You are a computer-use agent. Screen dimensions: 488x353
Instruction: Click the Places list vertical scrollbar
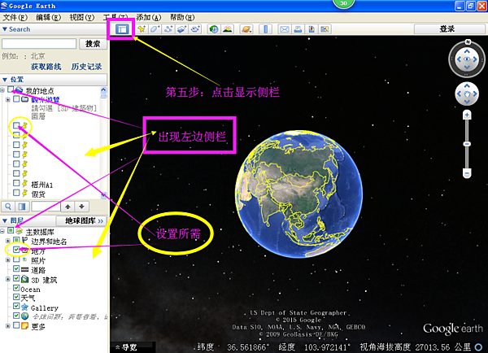103,142
